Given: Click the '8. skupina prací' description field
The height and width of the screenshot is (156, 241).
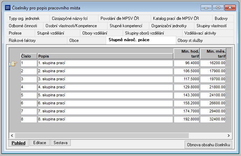Looking at the screenshot, I should click(105, 119).
